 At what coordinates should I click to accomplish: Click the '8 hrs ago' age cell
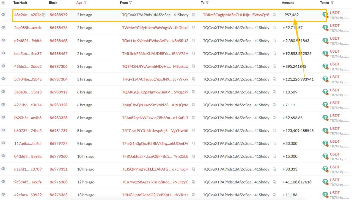click(x=85, y=131)
